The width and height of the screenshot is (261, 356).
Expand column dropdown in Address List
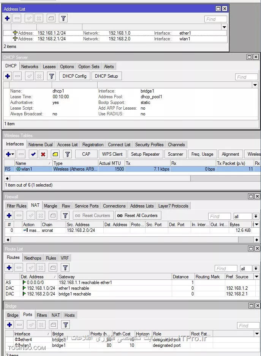point(224,27)
